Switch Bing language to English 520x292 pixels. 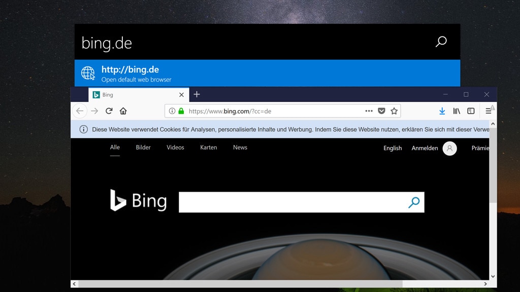point(393,148)
